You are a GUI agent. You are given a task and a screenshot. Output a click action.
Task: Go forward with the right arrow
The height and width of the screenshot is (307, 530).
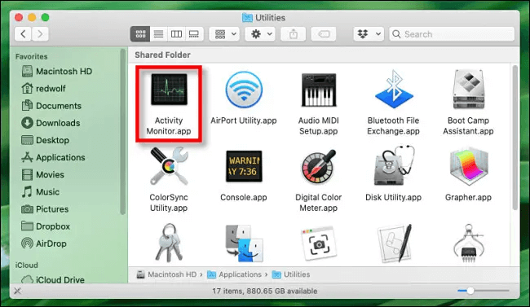[x=40, y=34]
